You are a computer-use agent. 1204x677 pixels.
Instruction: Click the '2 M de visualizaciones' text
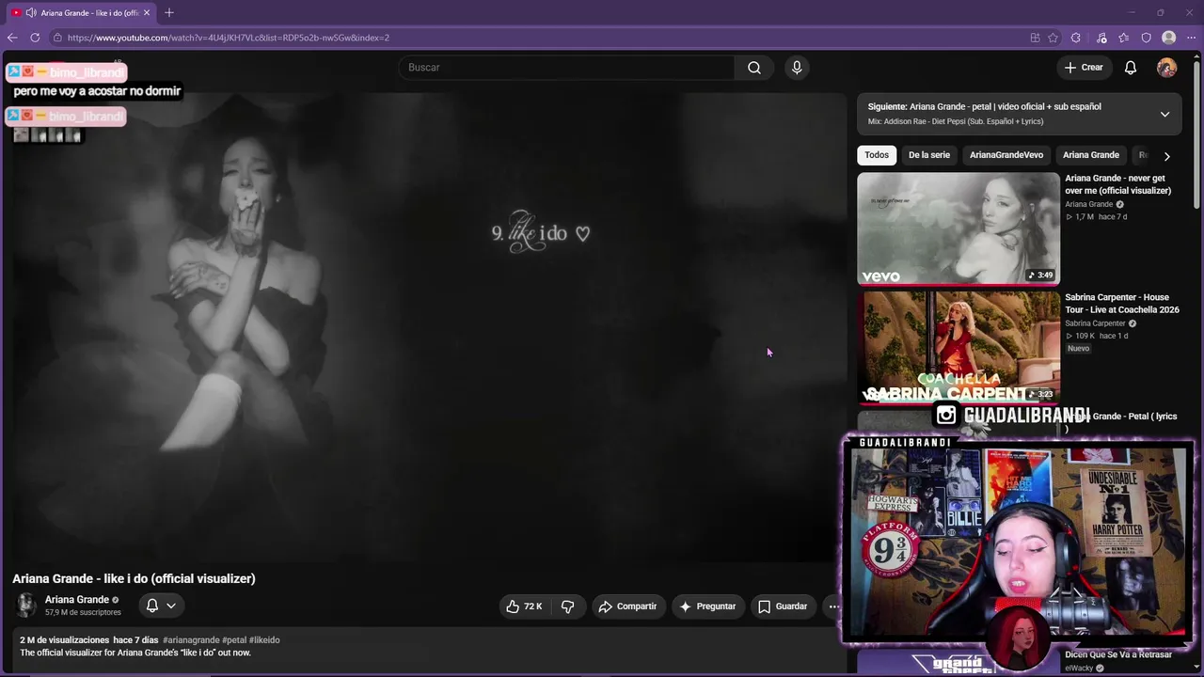pos(65,640)
